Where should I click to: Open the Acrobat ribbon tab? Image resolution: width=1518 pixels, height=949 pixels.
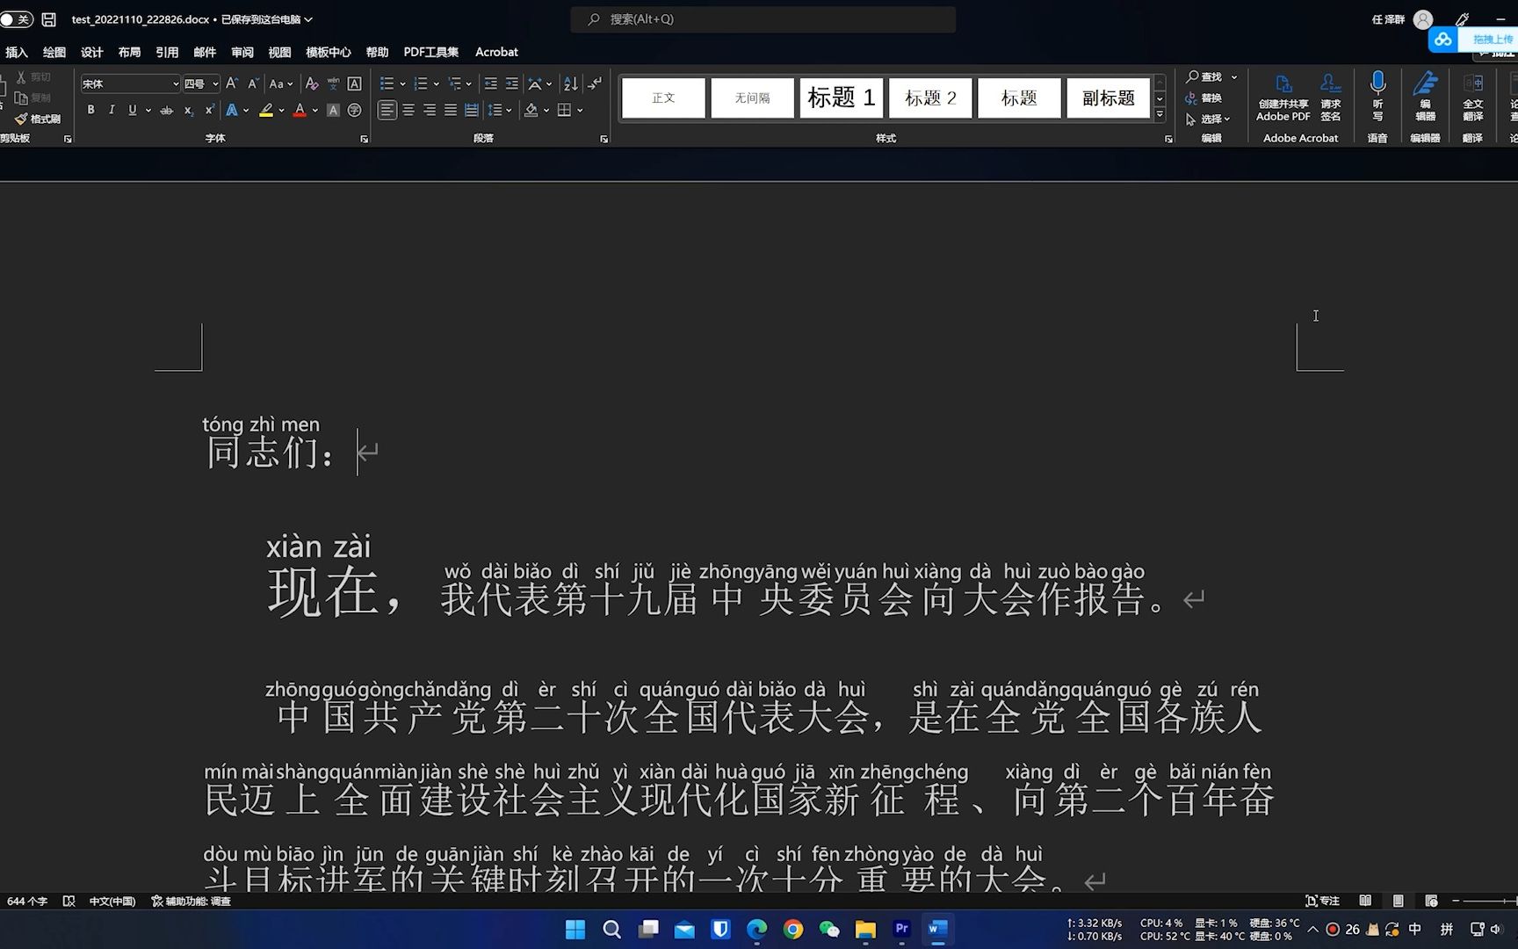(x=496, y=52)
